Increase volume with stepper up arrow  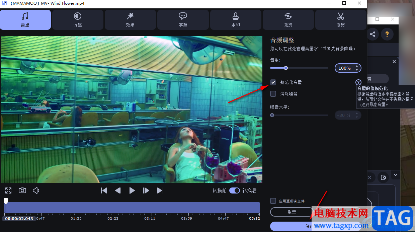click(x=357, y=66)
